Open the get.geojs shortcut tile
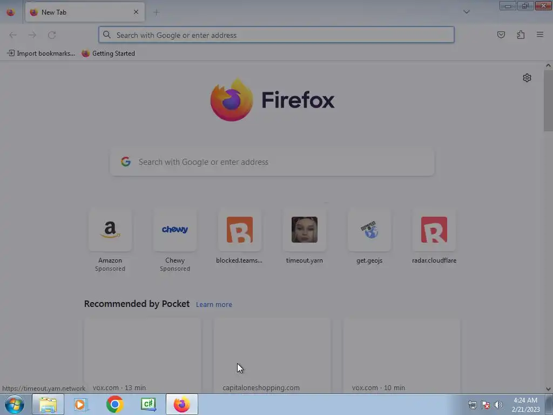This screenshot has height=415, width=553. coord(369,230)
